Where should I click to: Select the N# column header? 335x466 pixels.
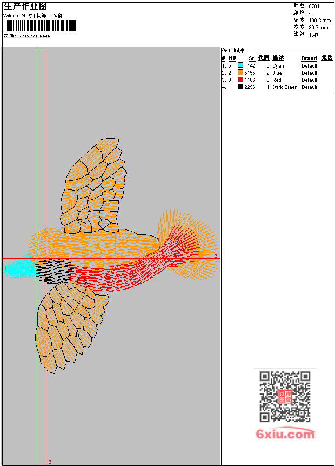pos(232,58)
